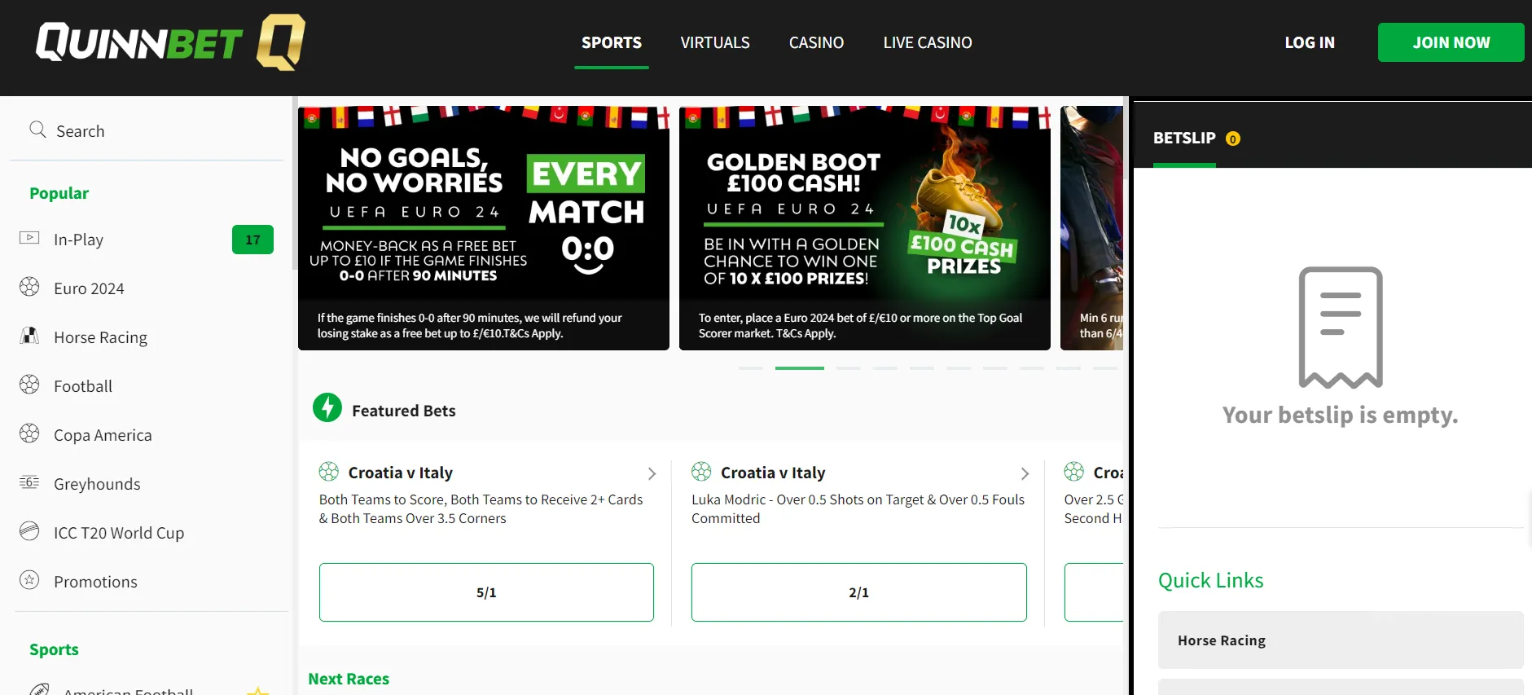This screenshot has height=695, width=1532.
Task: Click the Log In button
Action: pos(1310,42)
